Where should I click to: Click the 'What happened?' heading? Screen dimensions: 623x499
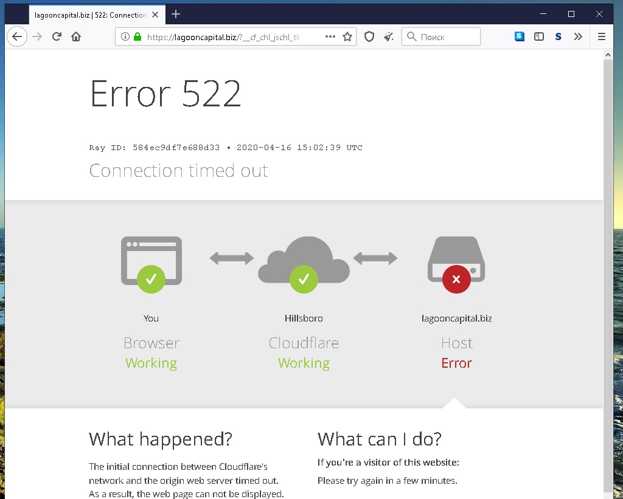point(161,439)
